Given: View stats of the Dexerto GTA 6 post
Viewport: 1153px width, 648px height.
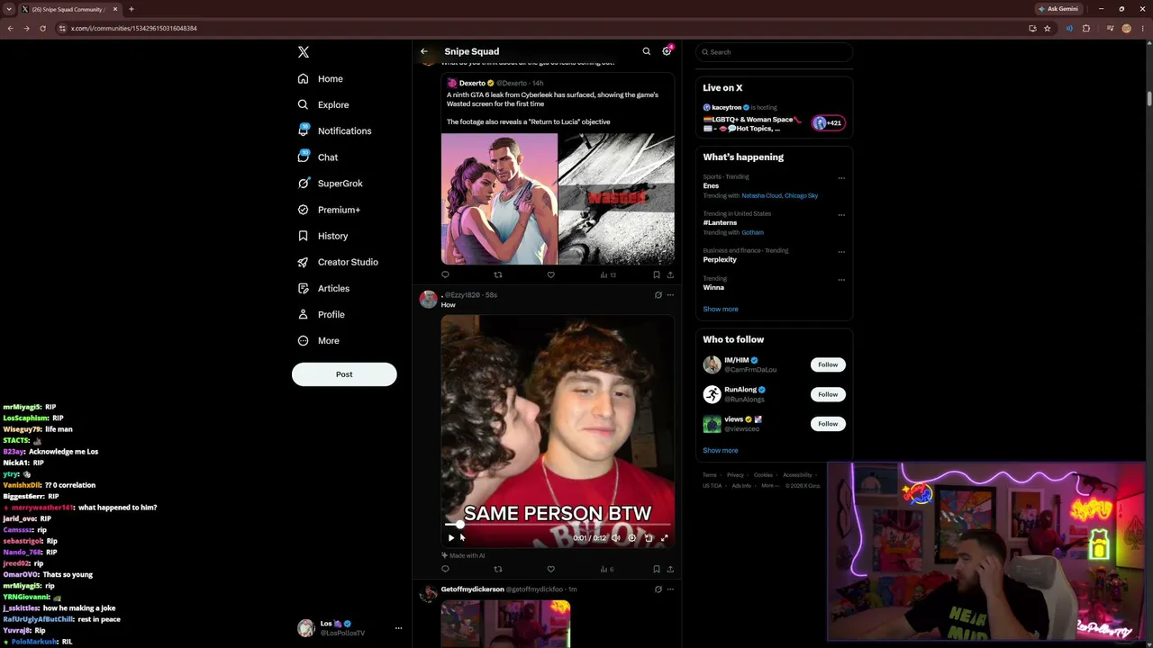Looking at the screenshot, I should click(608, 274).
